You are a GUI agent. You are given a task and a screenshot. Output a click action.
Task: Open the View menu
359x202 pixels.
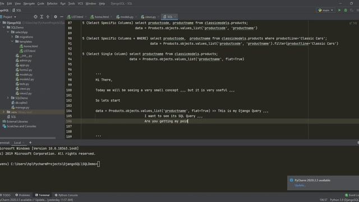tap(17, 3)
